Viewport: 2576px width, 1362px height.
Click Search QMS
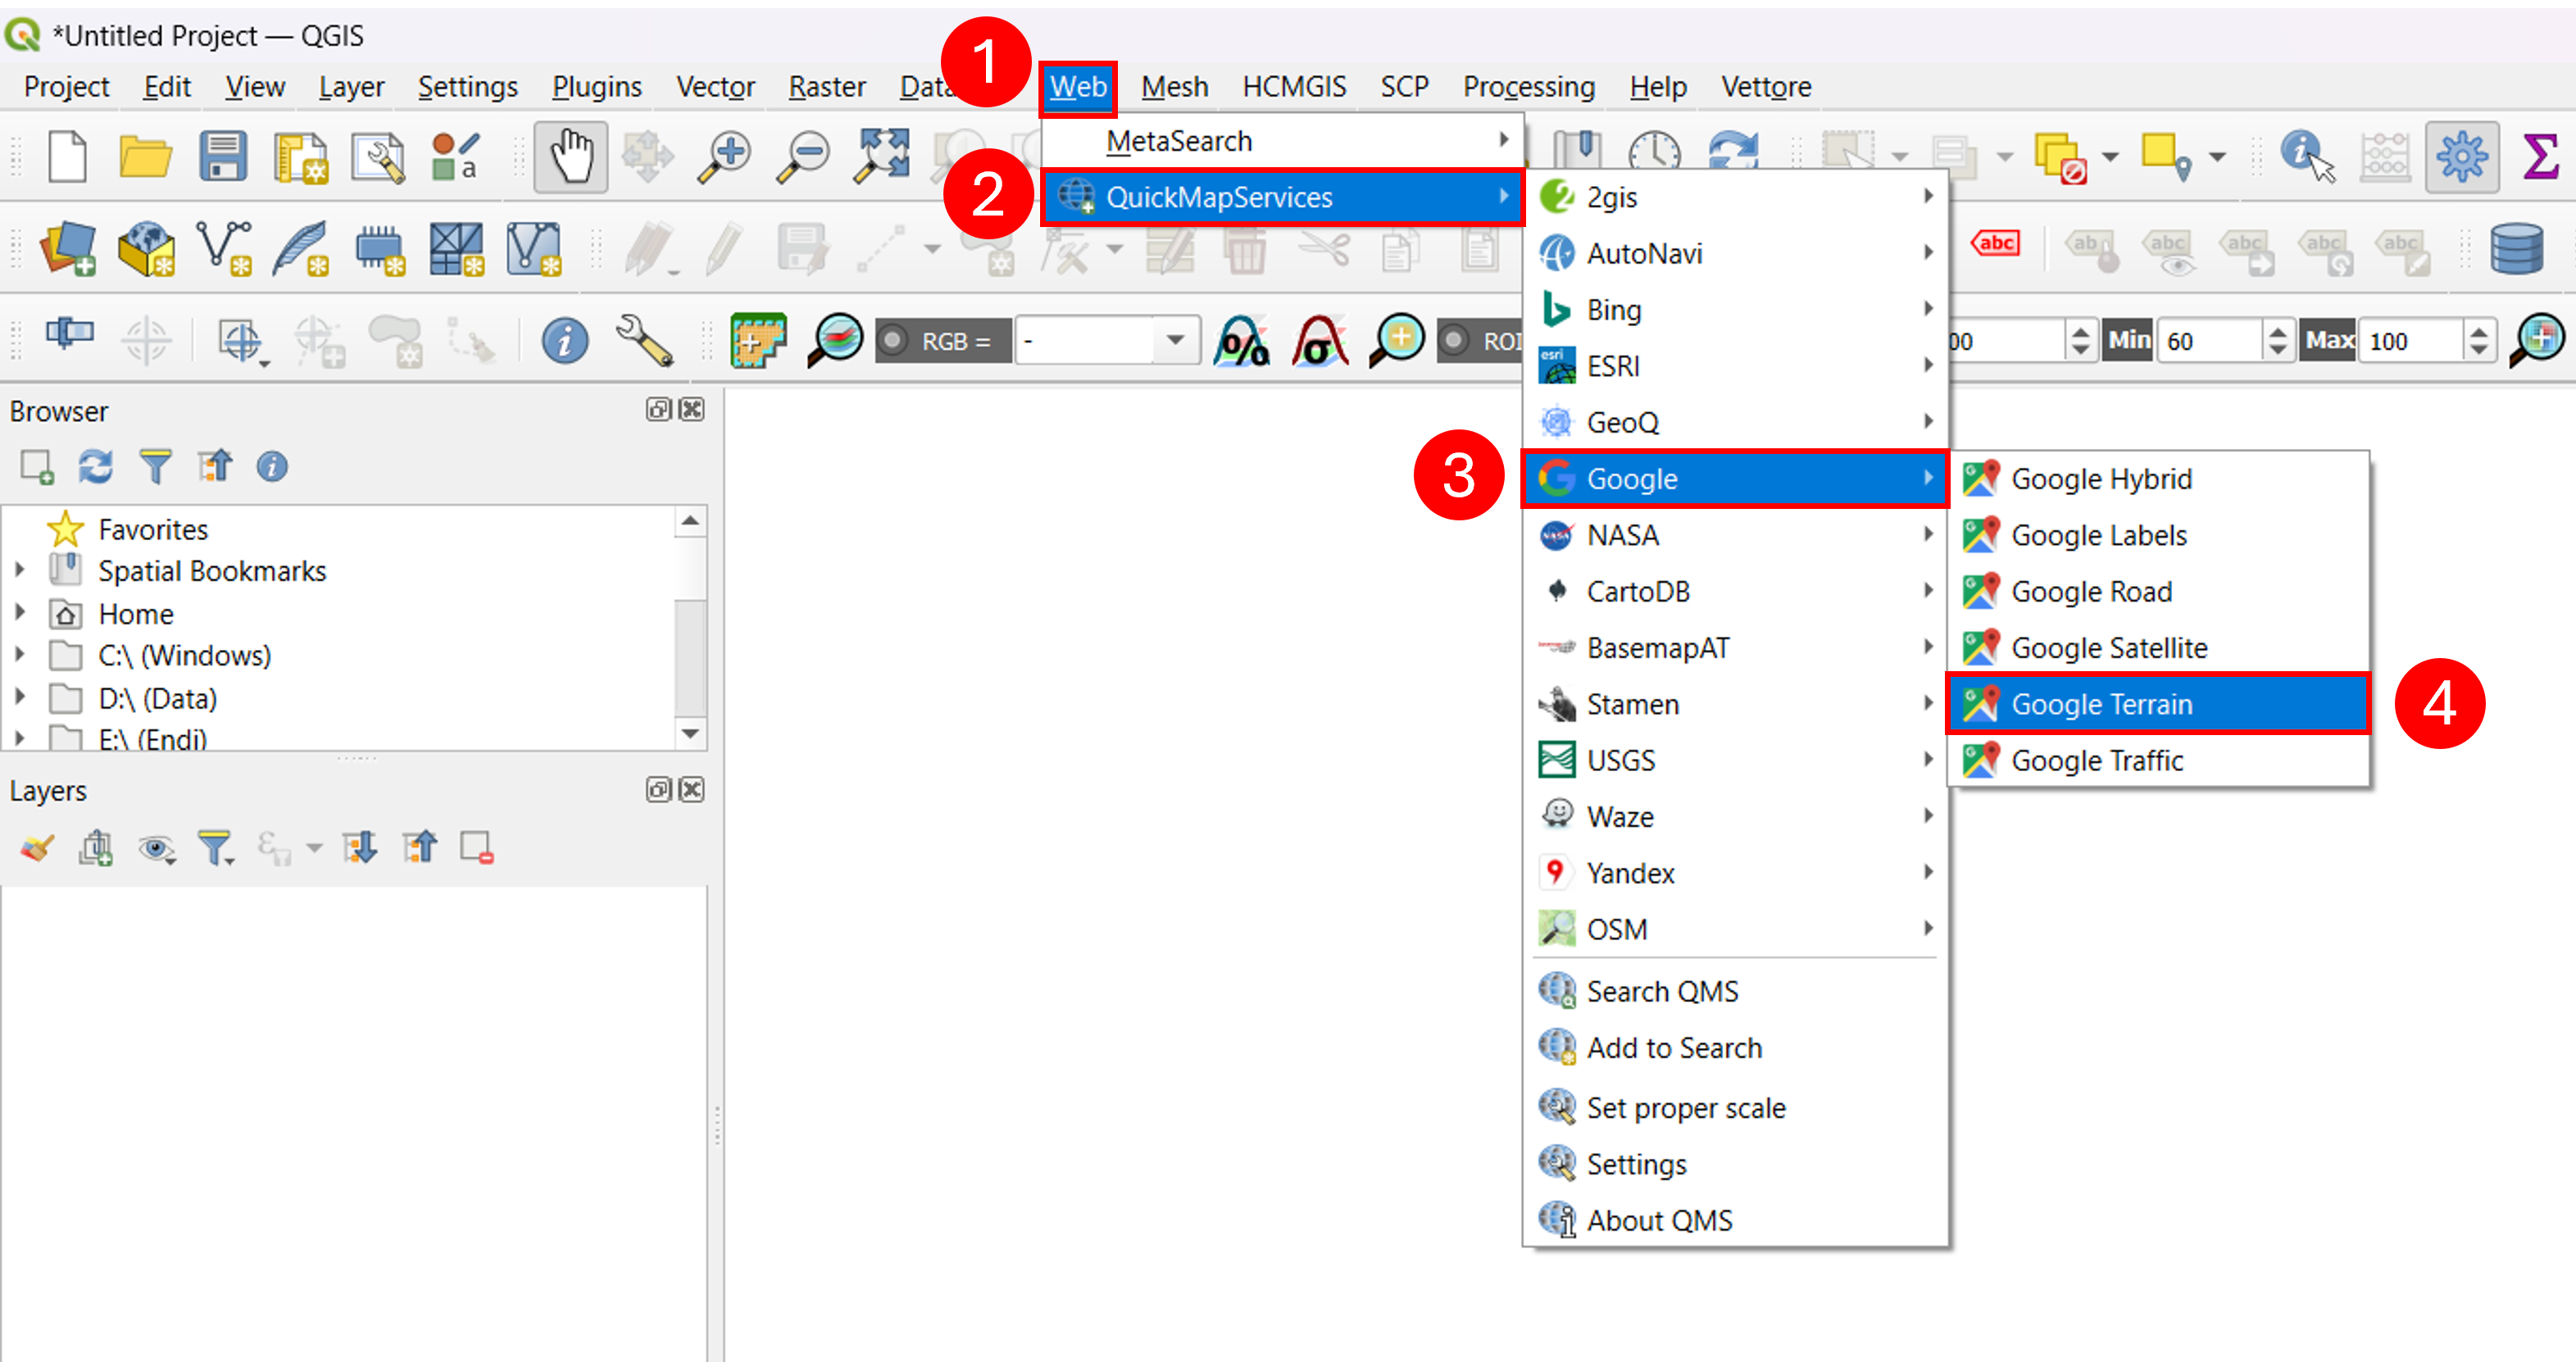click(1735, 991)
